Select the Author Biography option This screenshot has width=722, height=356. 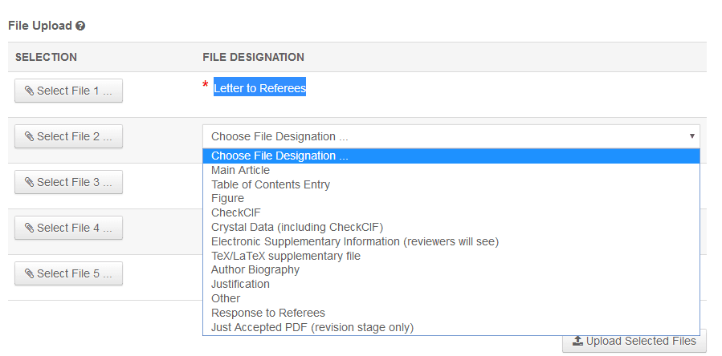255,269
